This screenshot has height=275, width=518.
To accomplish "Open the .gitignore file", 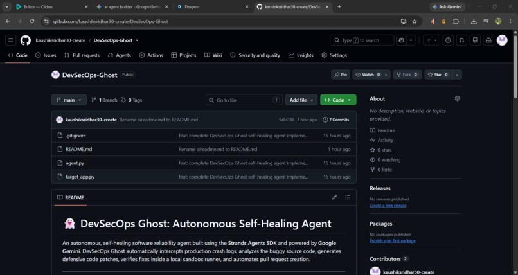I will (76, 136).
